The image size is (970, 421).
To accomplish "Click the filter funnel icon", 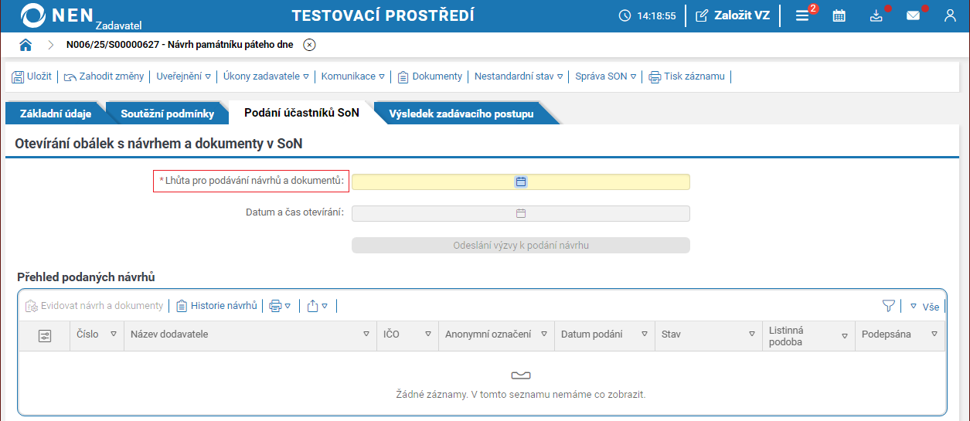I will tap(888, 306).
